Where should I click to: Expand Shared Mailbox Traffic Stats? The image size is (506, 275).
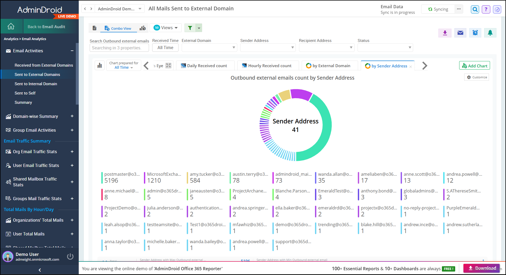pos(72,182)
